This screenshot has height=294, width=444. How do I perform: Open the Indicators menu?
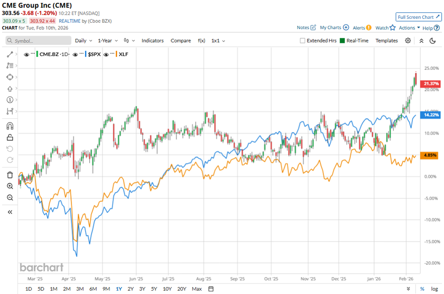click(x=153, y=41)
